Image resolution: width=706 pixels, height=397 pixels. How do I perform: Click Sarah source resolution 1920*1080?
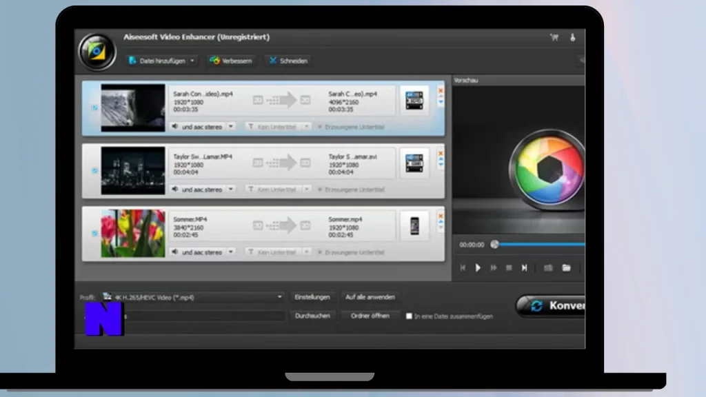pyautogui.click(x=188, y=102)
